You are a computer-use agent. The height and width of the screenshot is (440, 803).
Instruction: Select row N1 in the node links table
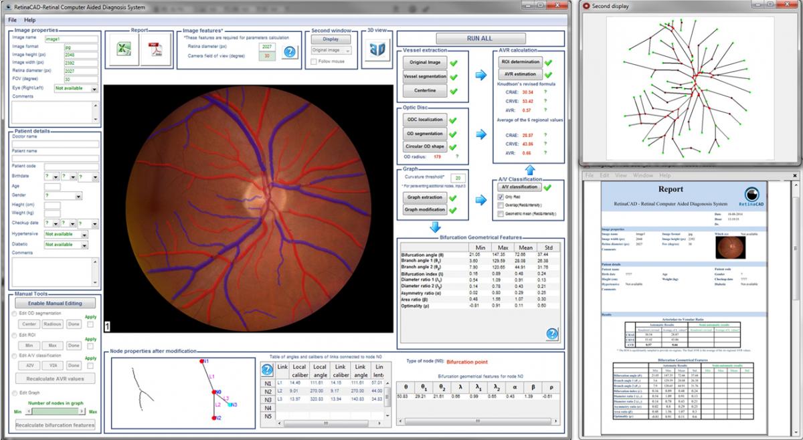click(267, 384)
